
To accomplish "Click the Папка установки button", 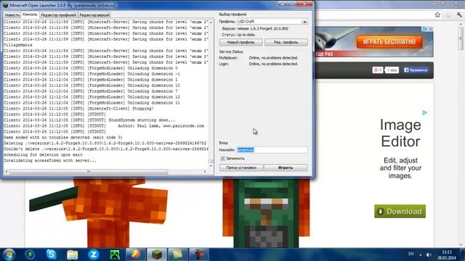I will [241, 167].
